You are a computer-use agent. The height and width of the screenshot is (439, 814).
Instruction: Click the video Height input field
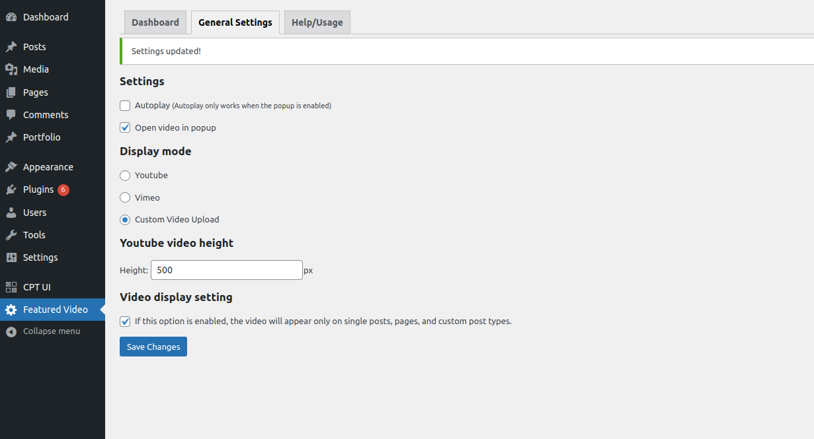click(x=226, y=270)
